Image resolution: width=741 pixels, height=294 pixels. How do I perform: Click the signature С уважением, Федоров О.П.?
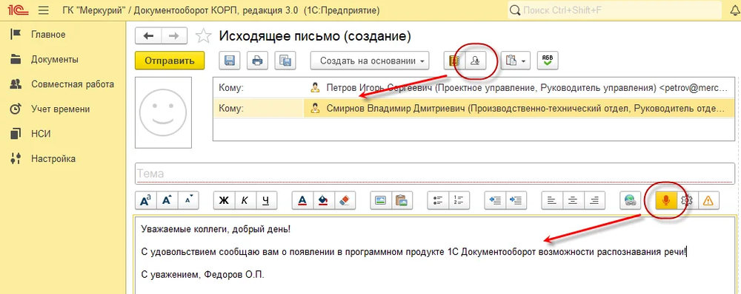(x=203, y=275)
